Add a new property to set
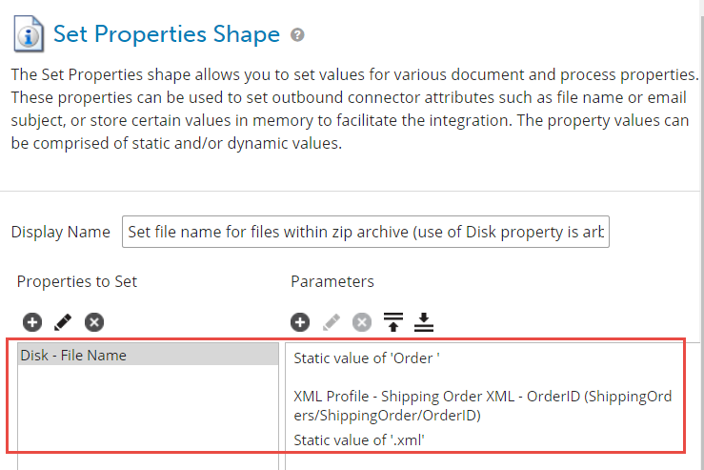This screenshot has width=704, height=470. coord(31,322)
